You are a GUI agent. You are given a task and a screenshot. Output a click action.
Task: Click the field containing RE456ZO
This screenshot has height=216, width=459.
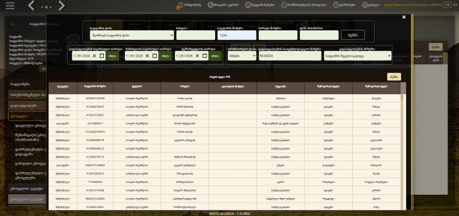pyautogui.click(x=290, y=56)
